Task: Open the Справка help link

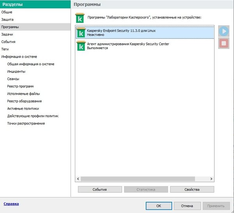Action: [x=11, y=204]
